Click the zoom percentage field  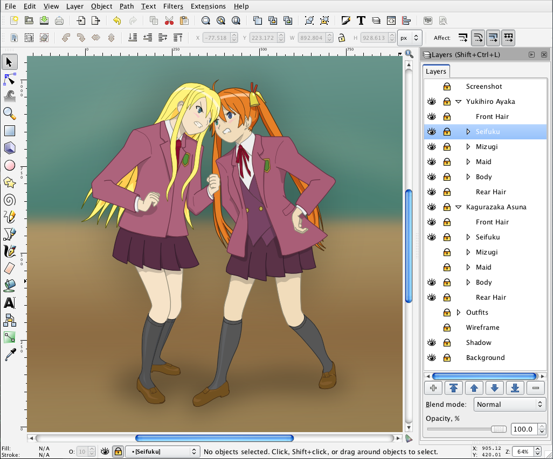coord(523,451)
